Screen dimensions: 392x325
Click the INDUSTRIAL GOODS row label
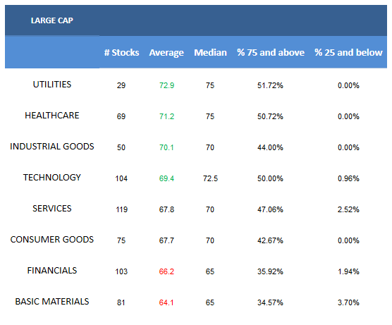[52, 147]
